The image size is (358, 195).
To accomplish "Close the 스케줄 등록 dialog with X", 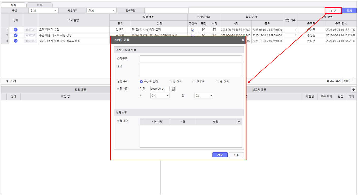I will [x=243, y=40].
